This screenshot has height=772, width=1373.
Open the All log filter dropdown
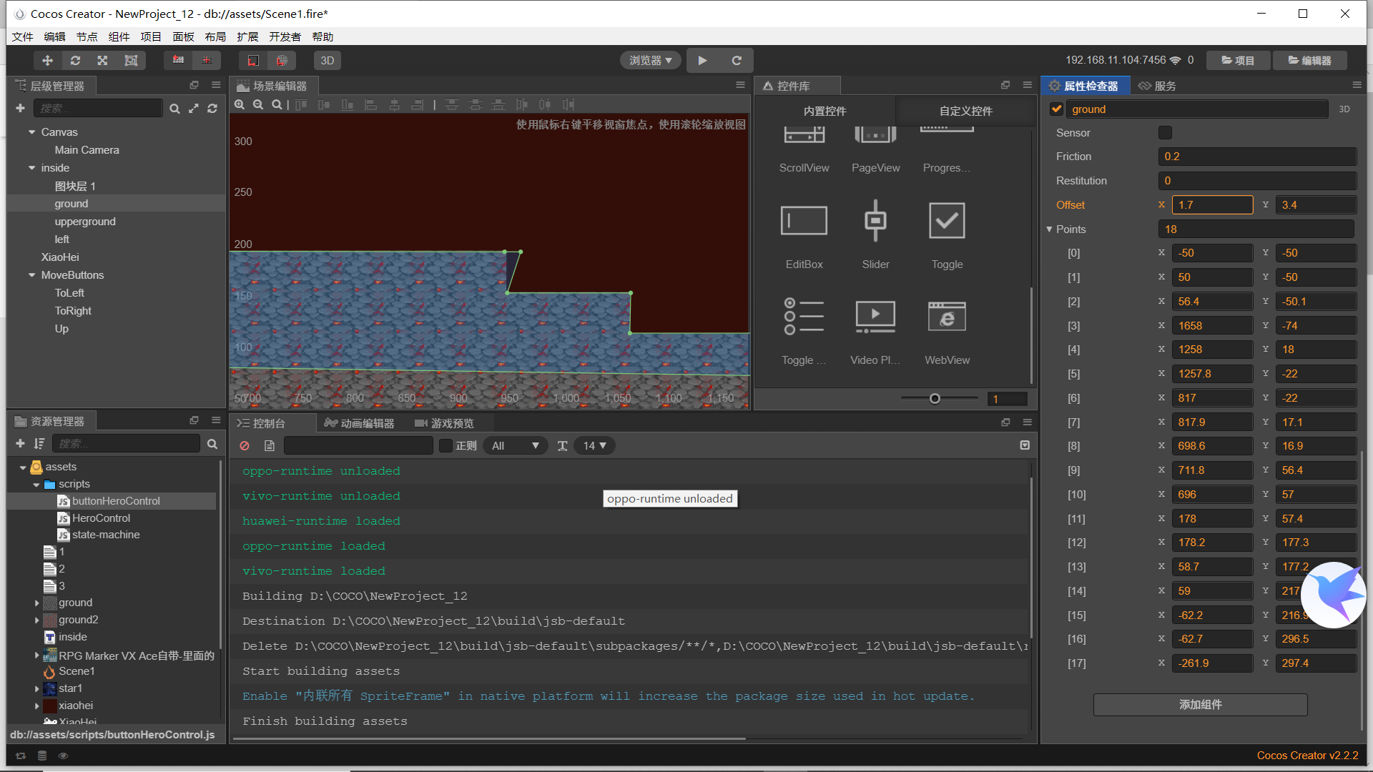click(515, 446)
